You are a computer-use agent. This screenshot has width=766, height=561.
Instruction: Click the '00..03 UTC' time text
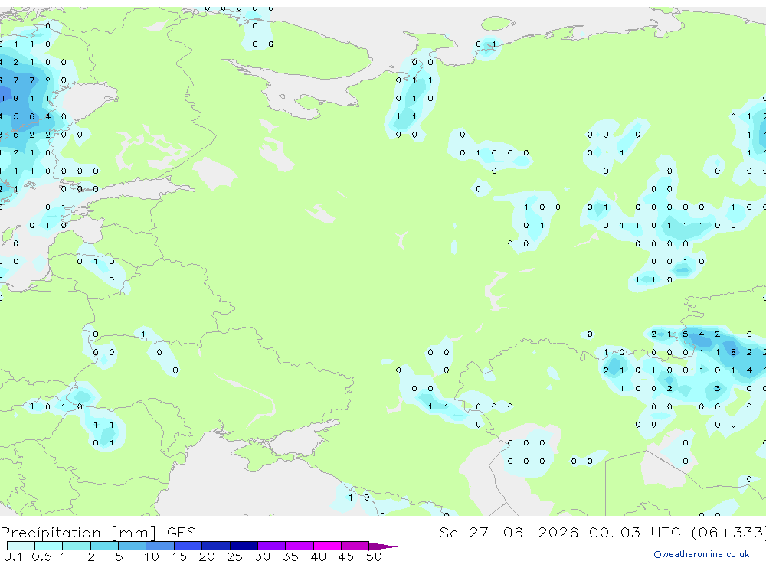click(x=635, y=532)
